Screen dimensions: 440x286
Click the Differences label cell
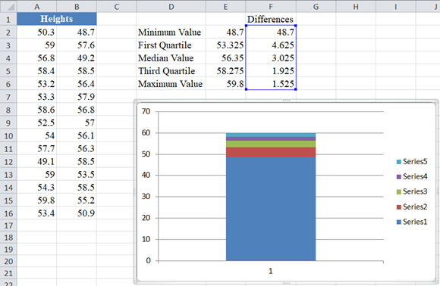click(x=271, y=19)
